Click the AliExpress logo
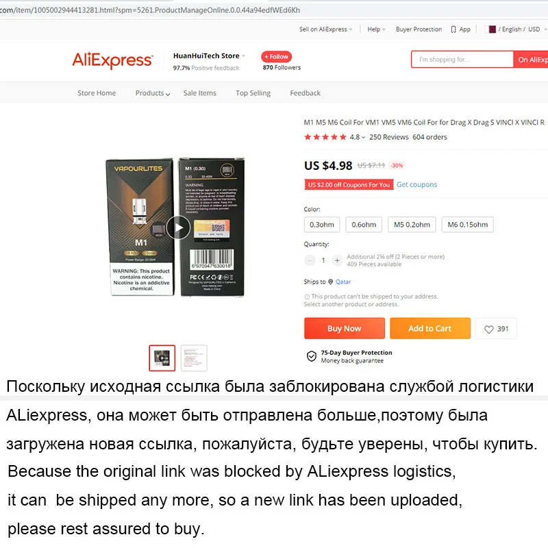This screenshot has width=548, height=548. 112,60
